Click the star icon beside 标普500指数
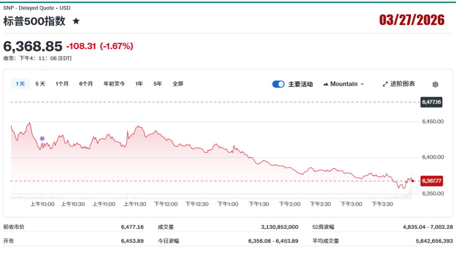The image size is (456, 253). click(76, 21)
